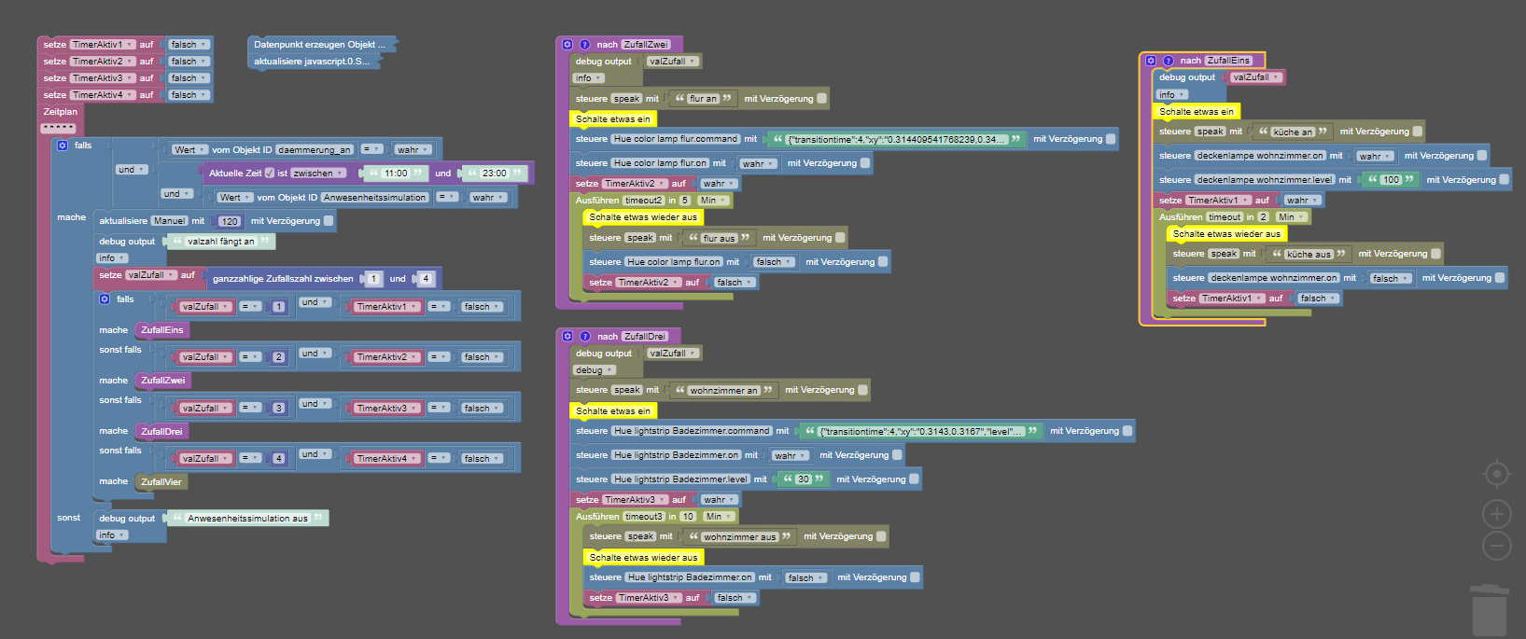Select object ID Anwesenheitssimulation
The height and width of the screenshot is (639, 1526).
(x=374, y=198)
